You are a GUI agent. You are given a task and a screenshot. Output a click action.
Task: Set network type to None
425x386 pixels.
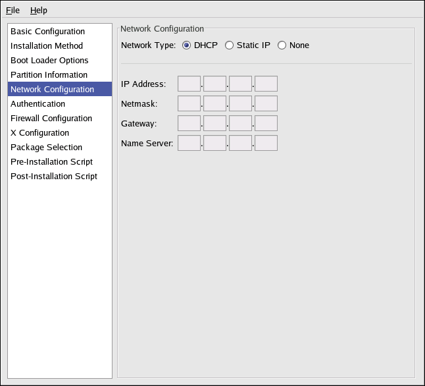pyautogui.click(x=282, y=45)
